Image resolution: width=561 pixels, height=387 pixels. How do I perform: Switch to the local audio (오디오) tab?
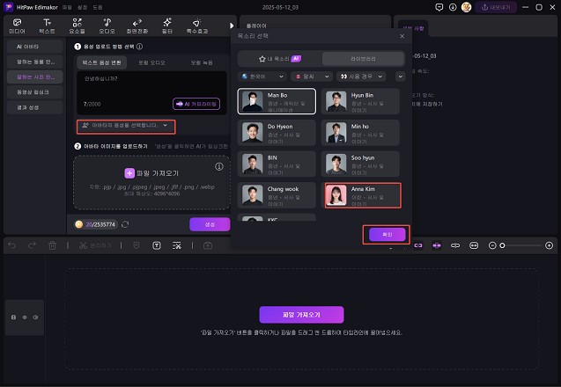(x=151, y=62)
